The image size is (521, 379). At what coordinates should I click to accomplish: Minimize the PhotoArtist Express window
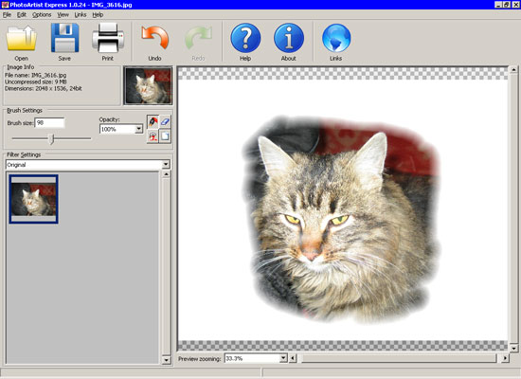point(498,5)
